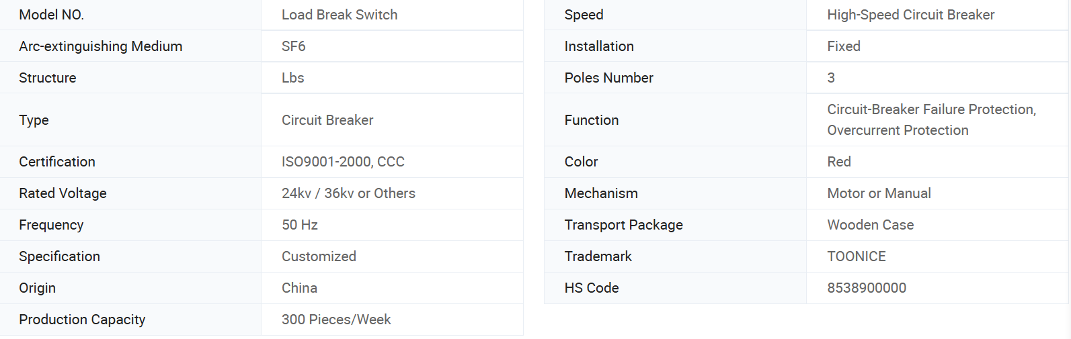Viewport: 1071px width, 339px height.
Task: Select the "Poles Number" label
Action: pyautogui.click(x=608, y=78)
